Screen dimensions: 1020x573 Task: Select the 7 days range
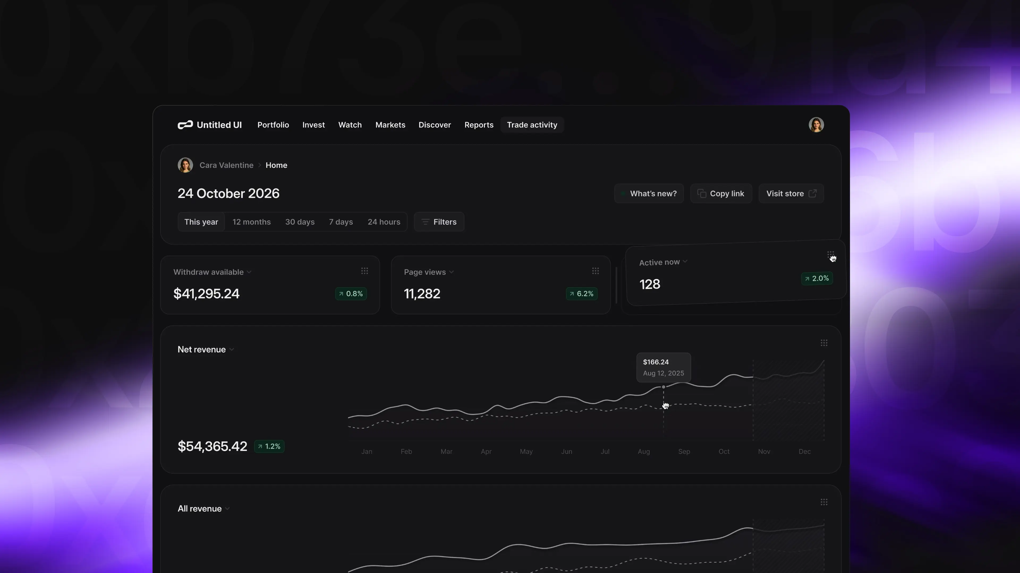[x=341, y=222]
